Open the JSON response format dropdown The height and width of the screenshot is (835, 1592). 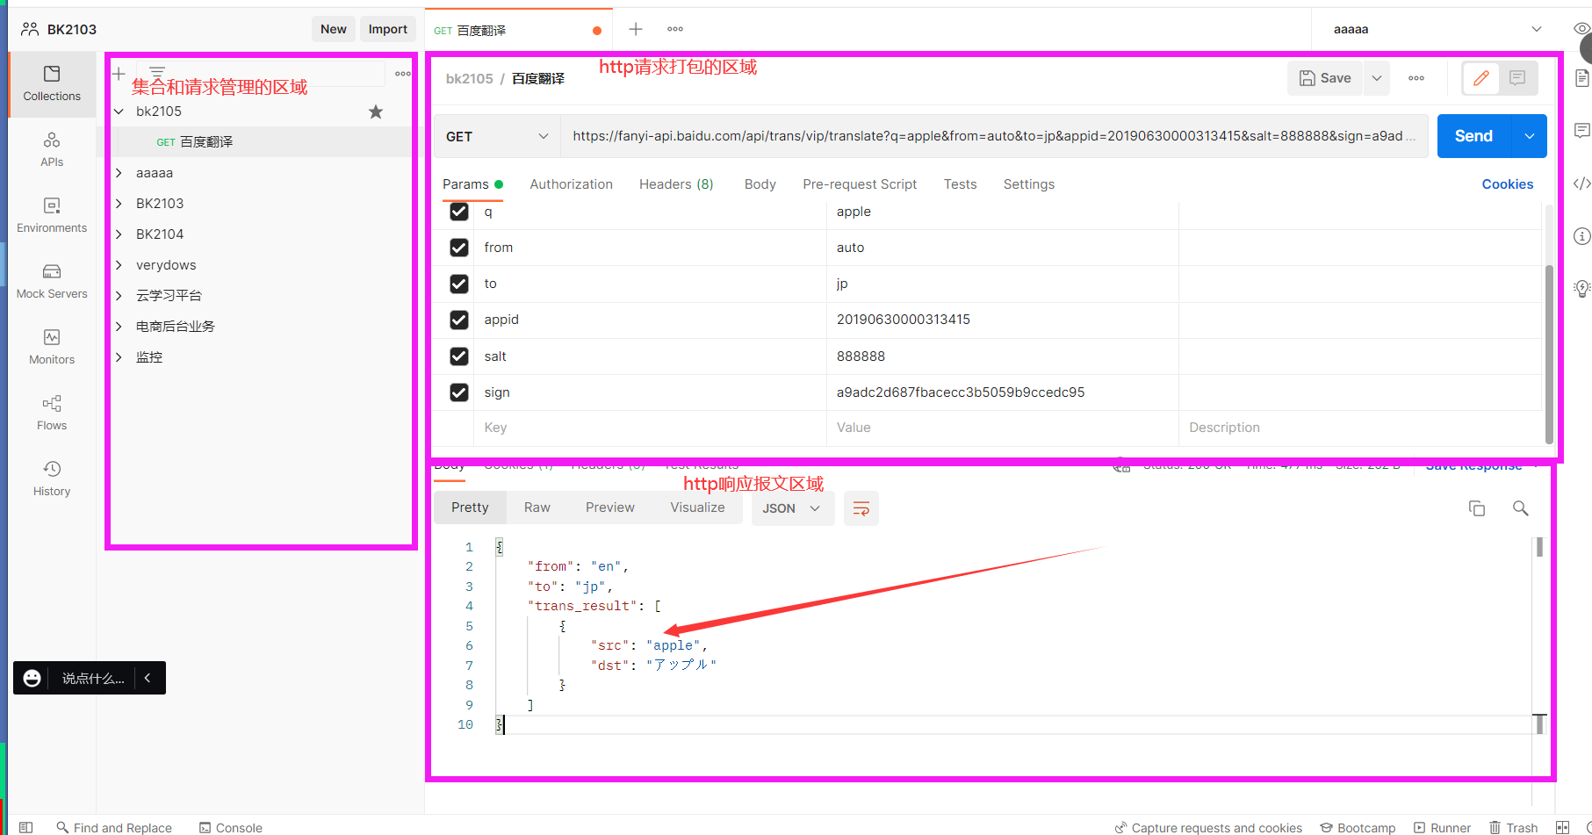pos(791,507)
